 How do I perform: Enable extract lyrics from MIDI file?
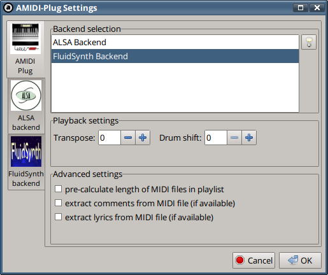[58, 217]
